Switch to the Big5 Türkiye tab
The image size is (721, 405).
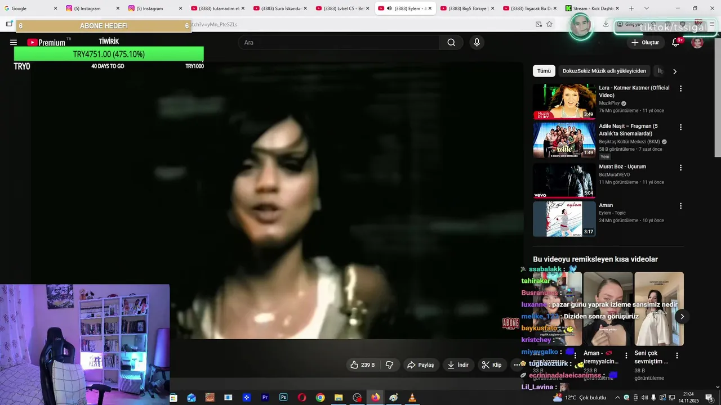coord(468,8)
